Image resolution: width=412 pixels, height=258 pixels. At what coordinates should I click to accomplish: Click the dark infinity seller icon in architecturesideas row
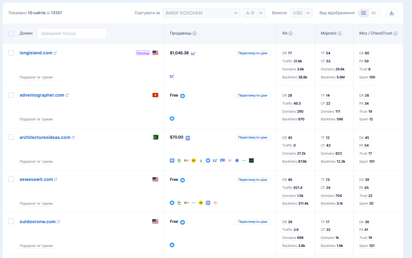pyautogui.click(x=251, y=160)
